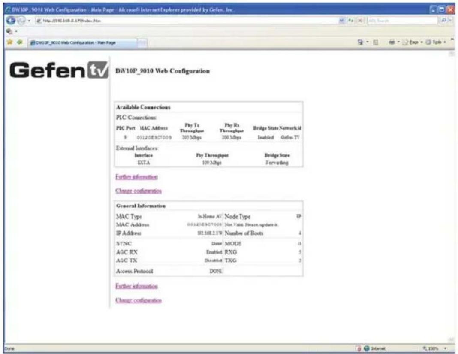Click the General Information heading

[x=141, y=206]
